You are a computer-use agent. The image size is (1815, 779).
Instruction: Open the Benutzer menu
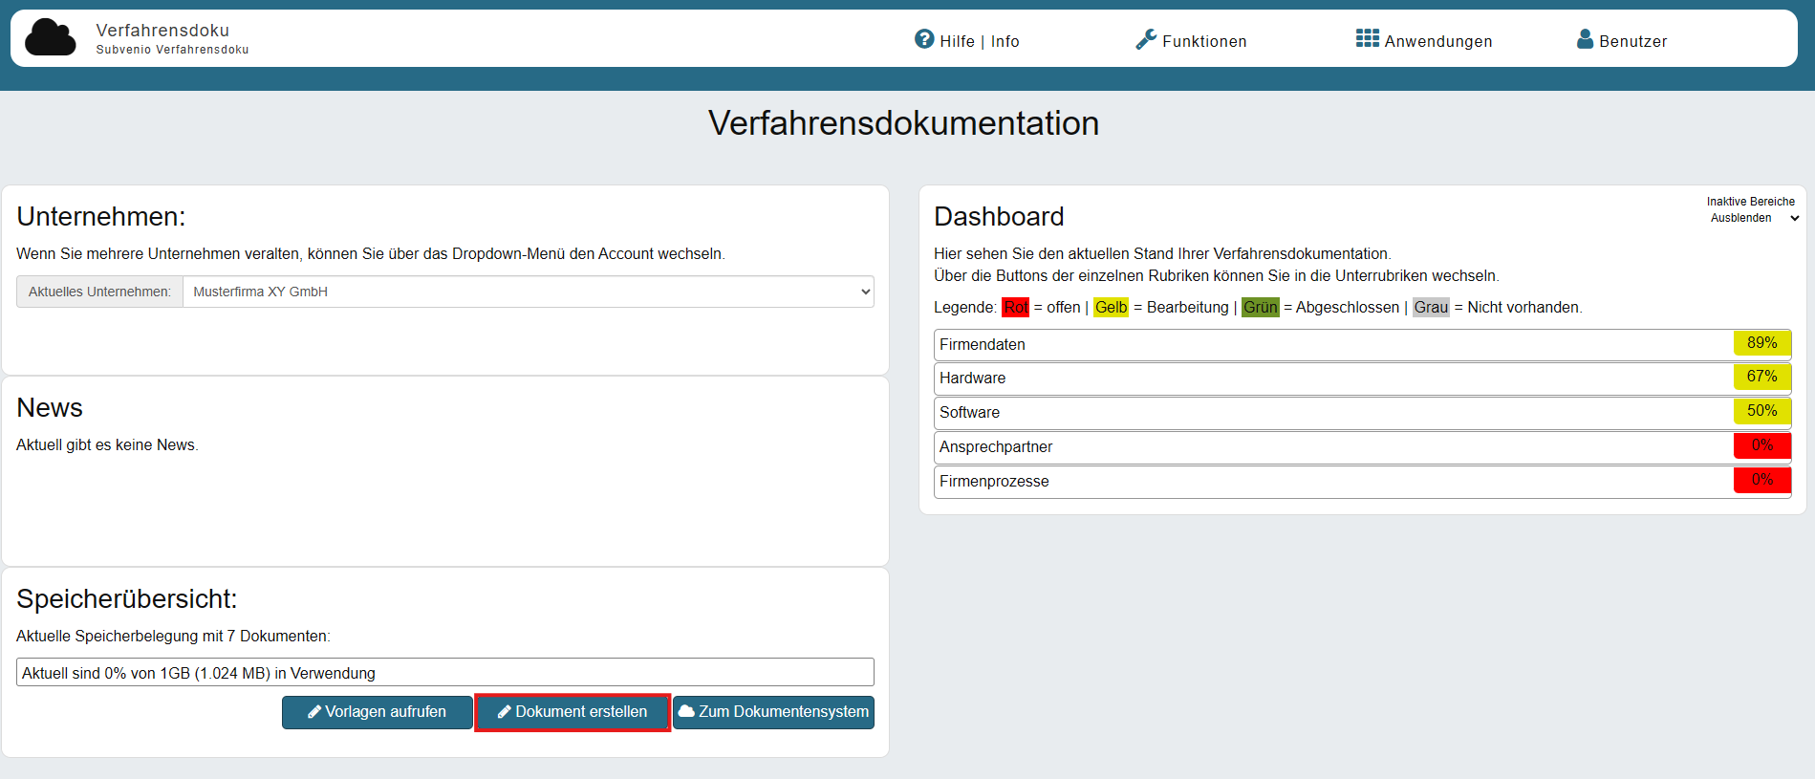[x=1622, y=40]
